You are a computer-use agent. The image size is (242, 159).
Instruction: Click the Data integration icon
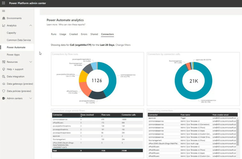coord(4,76)
